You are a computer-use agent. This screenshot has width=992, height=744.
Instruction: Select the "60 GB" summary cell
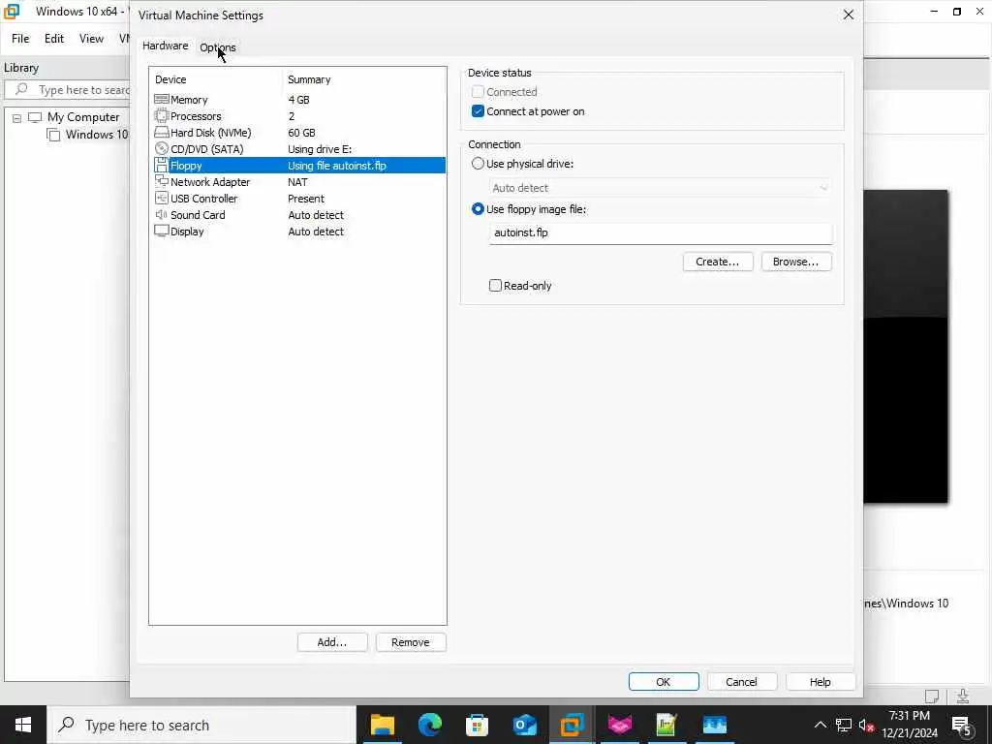302,132
